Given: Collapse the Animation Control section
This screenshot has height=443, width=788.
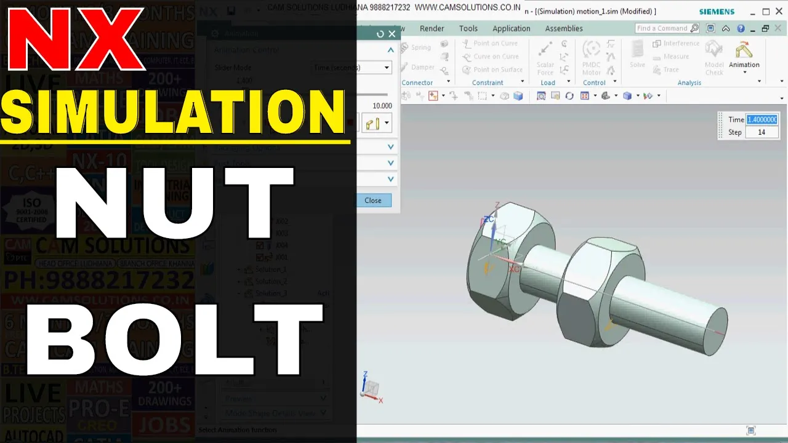Looking at the screenshot, I should tap(390, 50).
